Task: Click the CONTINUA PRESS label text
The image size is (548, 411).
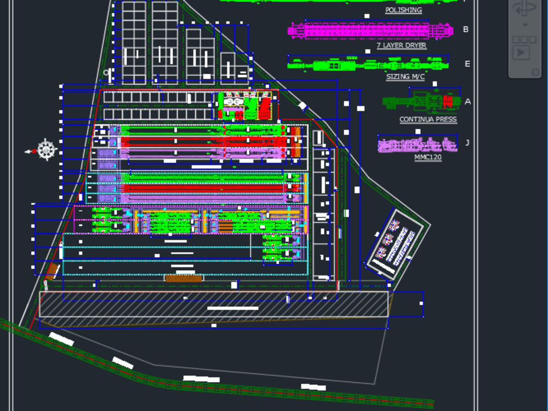Action: (x=428, y=119)
